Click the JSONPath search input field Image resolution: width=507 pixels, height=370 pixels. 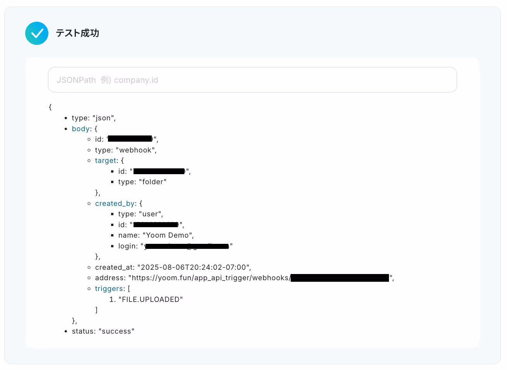pyautogui.click(x=252, y=80)
